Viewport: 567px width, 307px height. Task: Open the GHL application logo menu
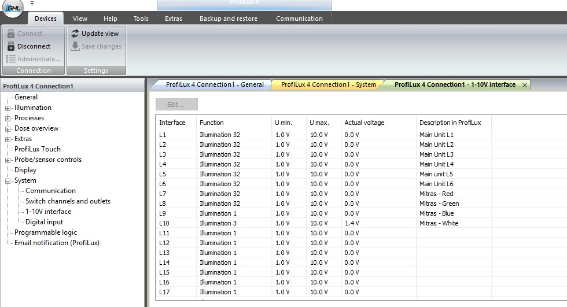[13, 7]
